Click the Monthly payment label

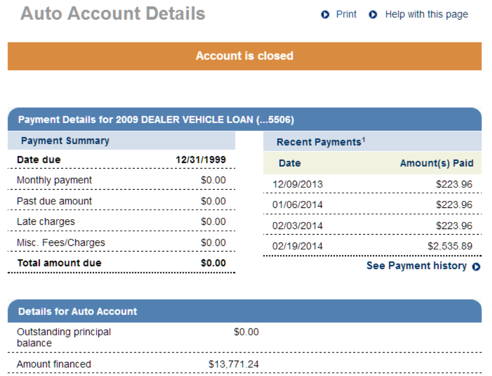click(x=54, y=180)
